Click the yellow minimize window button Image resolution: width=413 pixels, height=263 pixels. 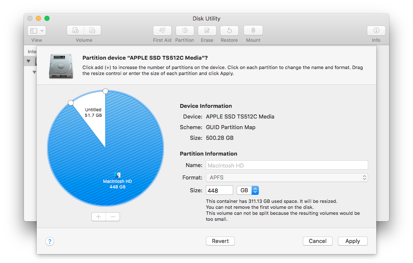click(x=38, y=18)
